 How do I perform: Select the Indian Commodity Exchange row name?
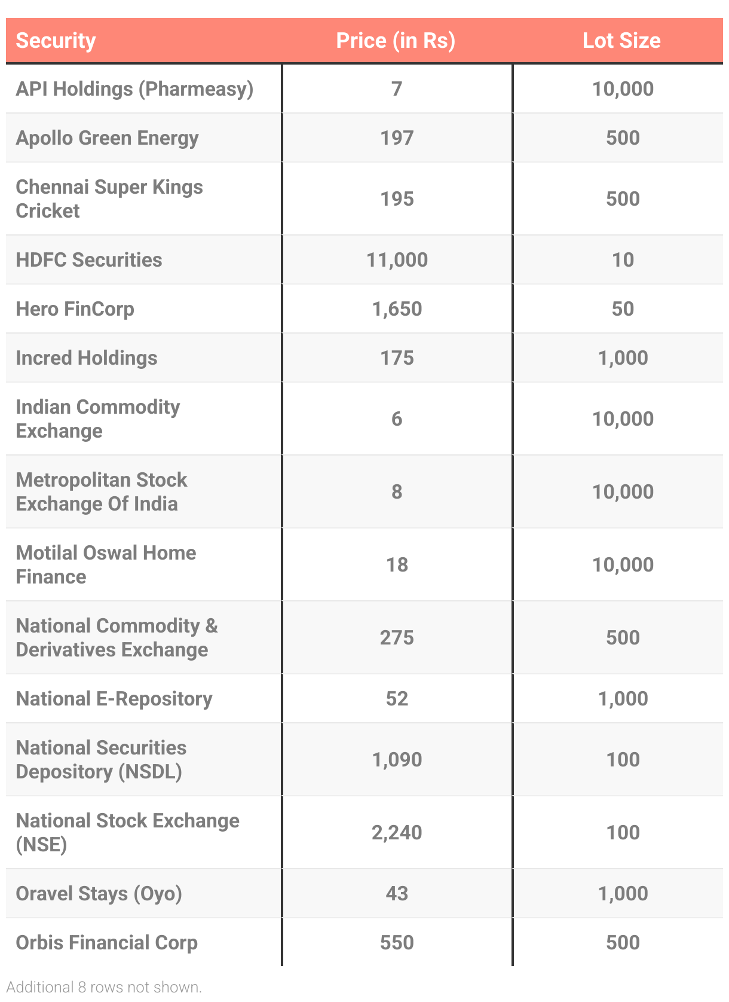(x=97, y=418)
